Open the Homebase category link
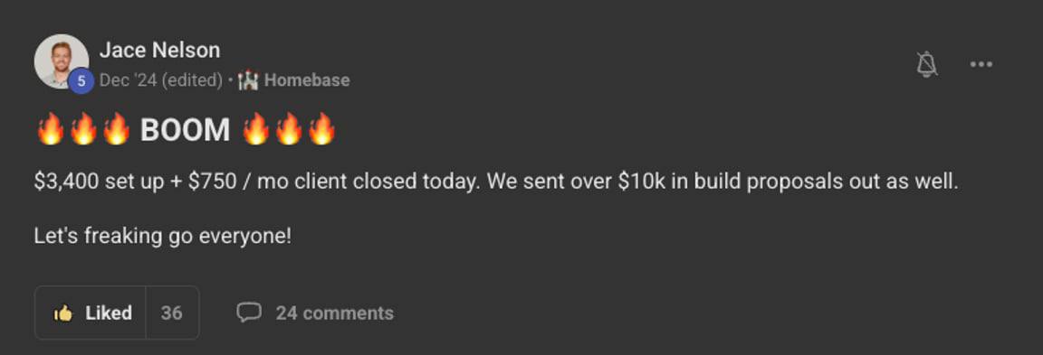The height and width of the screenshot is (355, 1043). pos(307,80)
